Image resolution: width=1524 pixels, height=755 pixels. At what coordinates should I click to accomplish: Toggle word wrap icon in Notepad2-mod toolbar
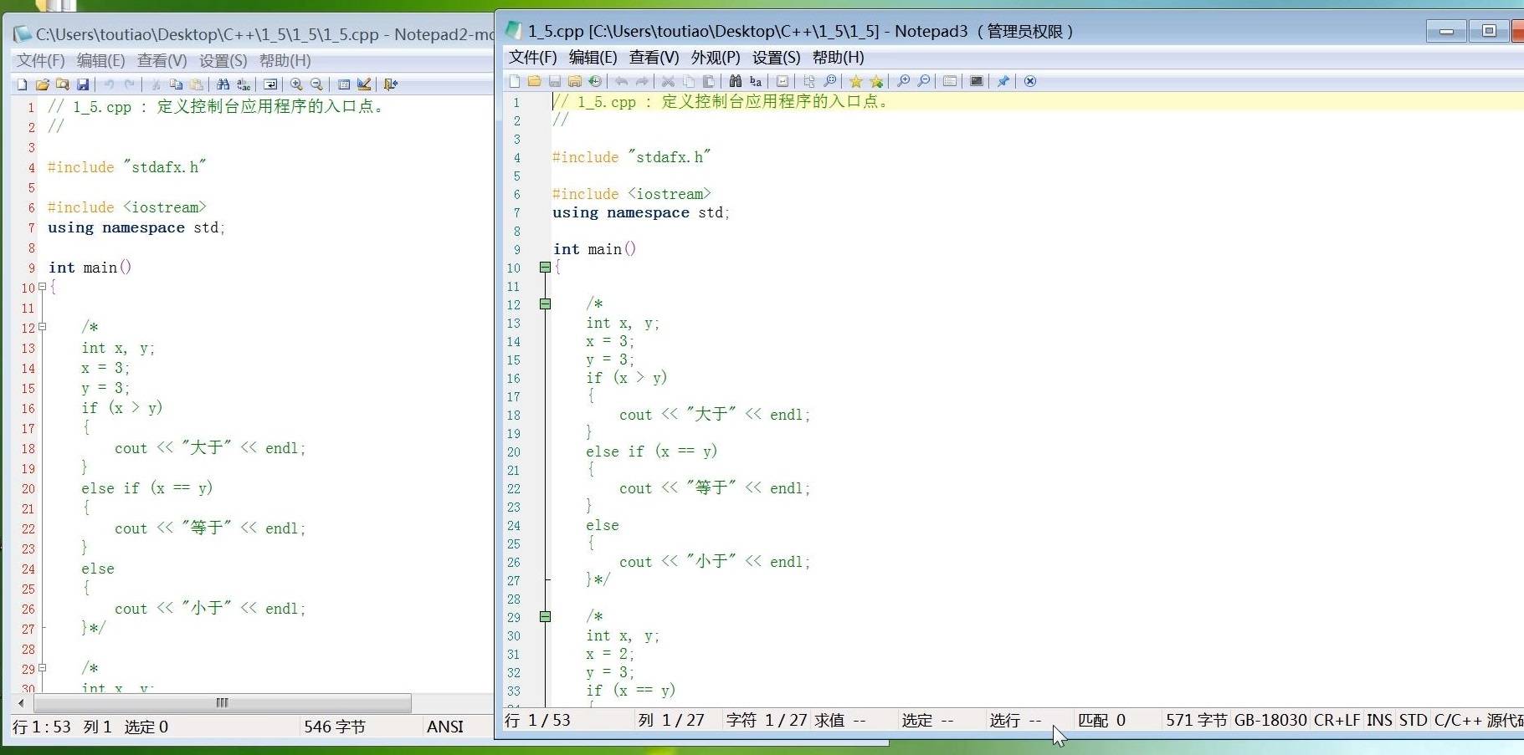269,84
